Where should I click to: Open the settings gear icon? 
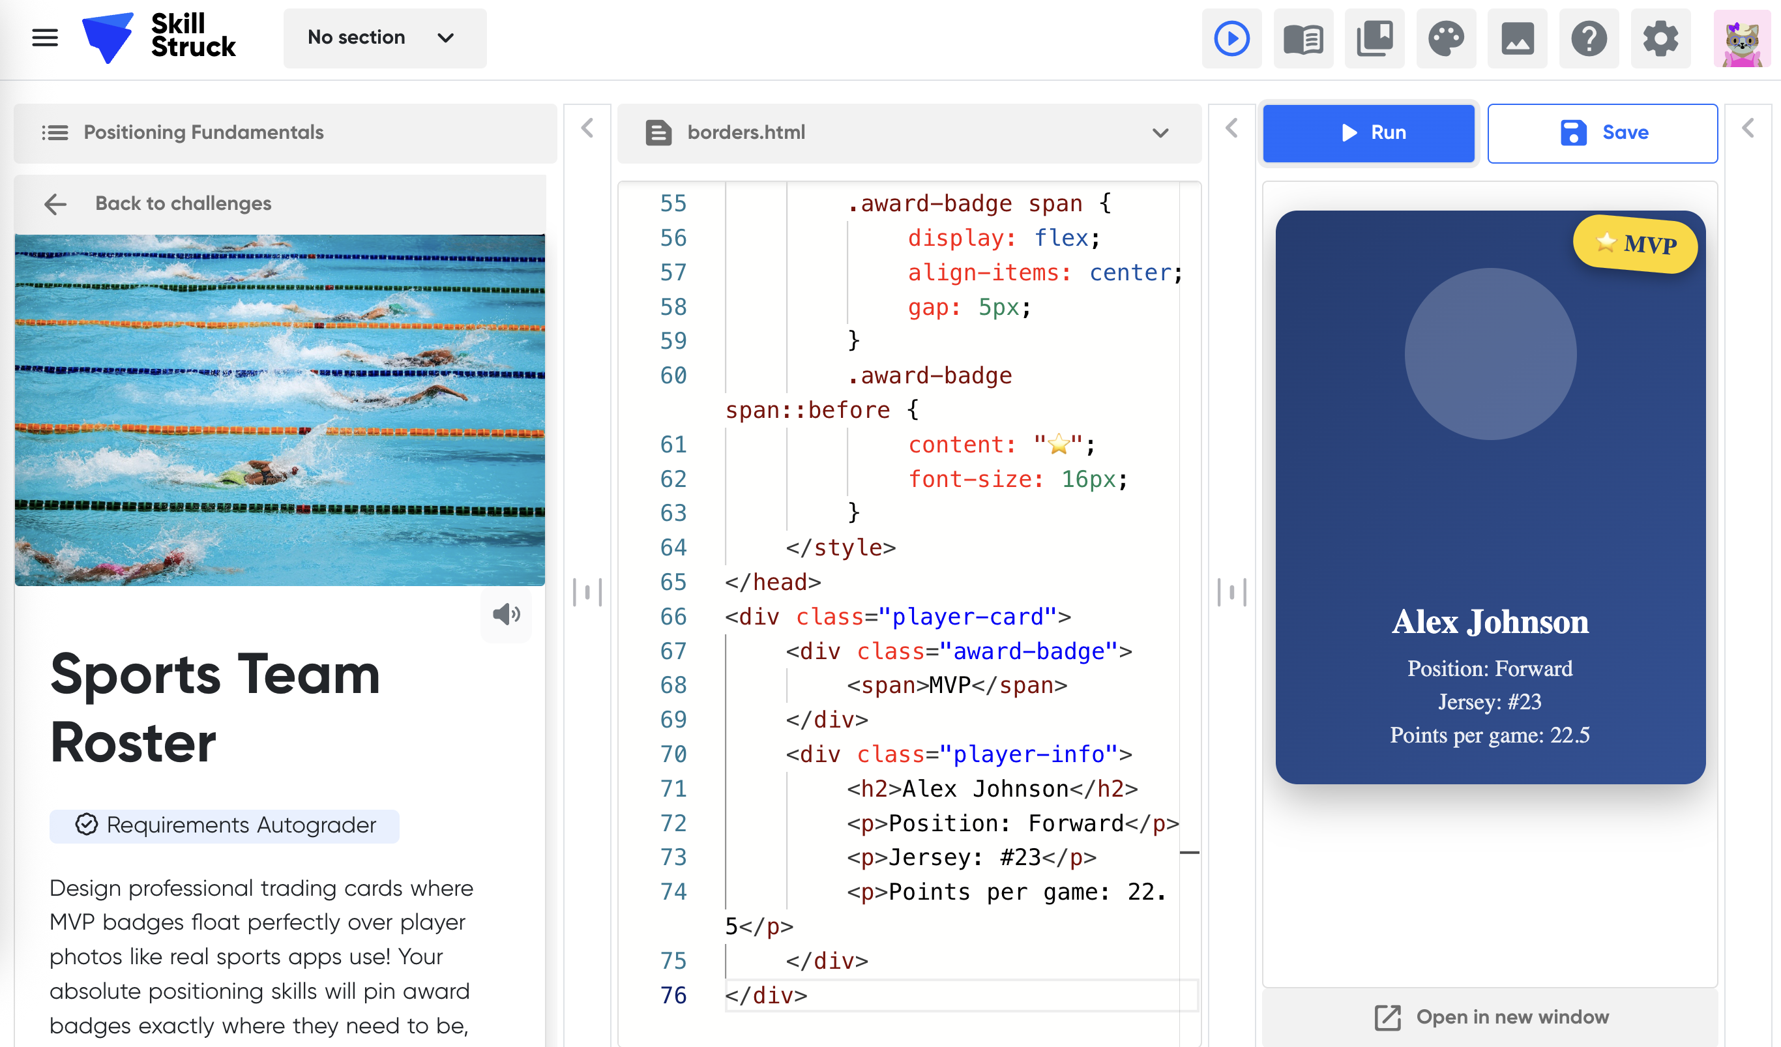click(x=1660, y=38)
